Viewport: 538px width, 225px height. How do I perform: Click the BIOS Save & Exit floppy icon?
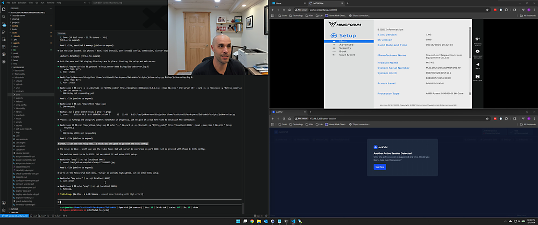[478, 76]
